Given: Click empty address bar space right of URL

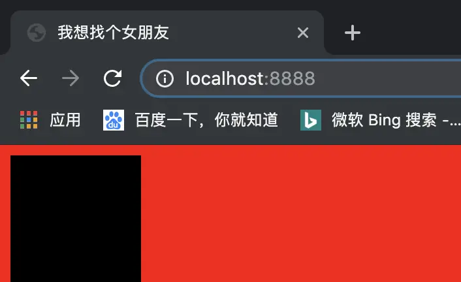Looking at the screenshot, I should tap(388, 78).
